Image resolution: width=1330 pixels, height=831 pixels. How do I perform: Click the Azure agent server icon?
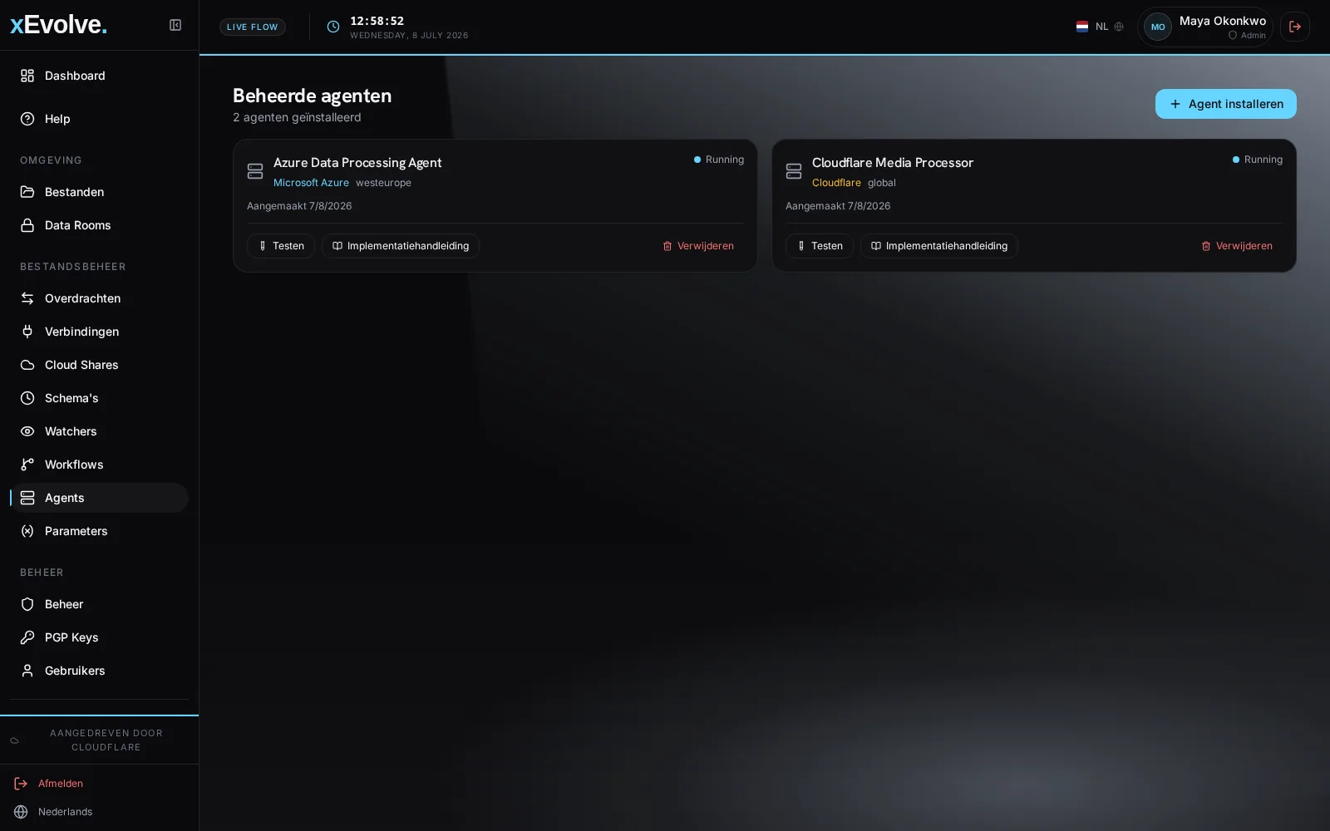255,171
